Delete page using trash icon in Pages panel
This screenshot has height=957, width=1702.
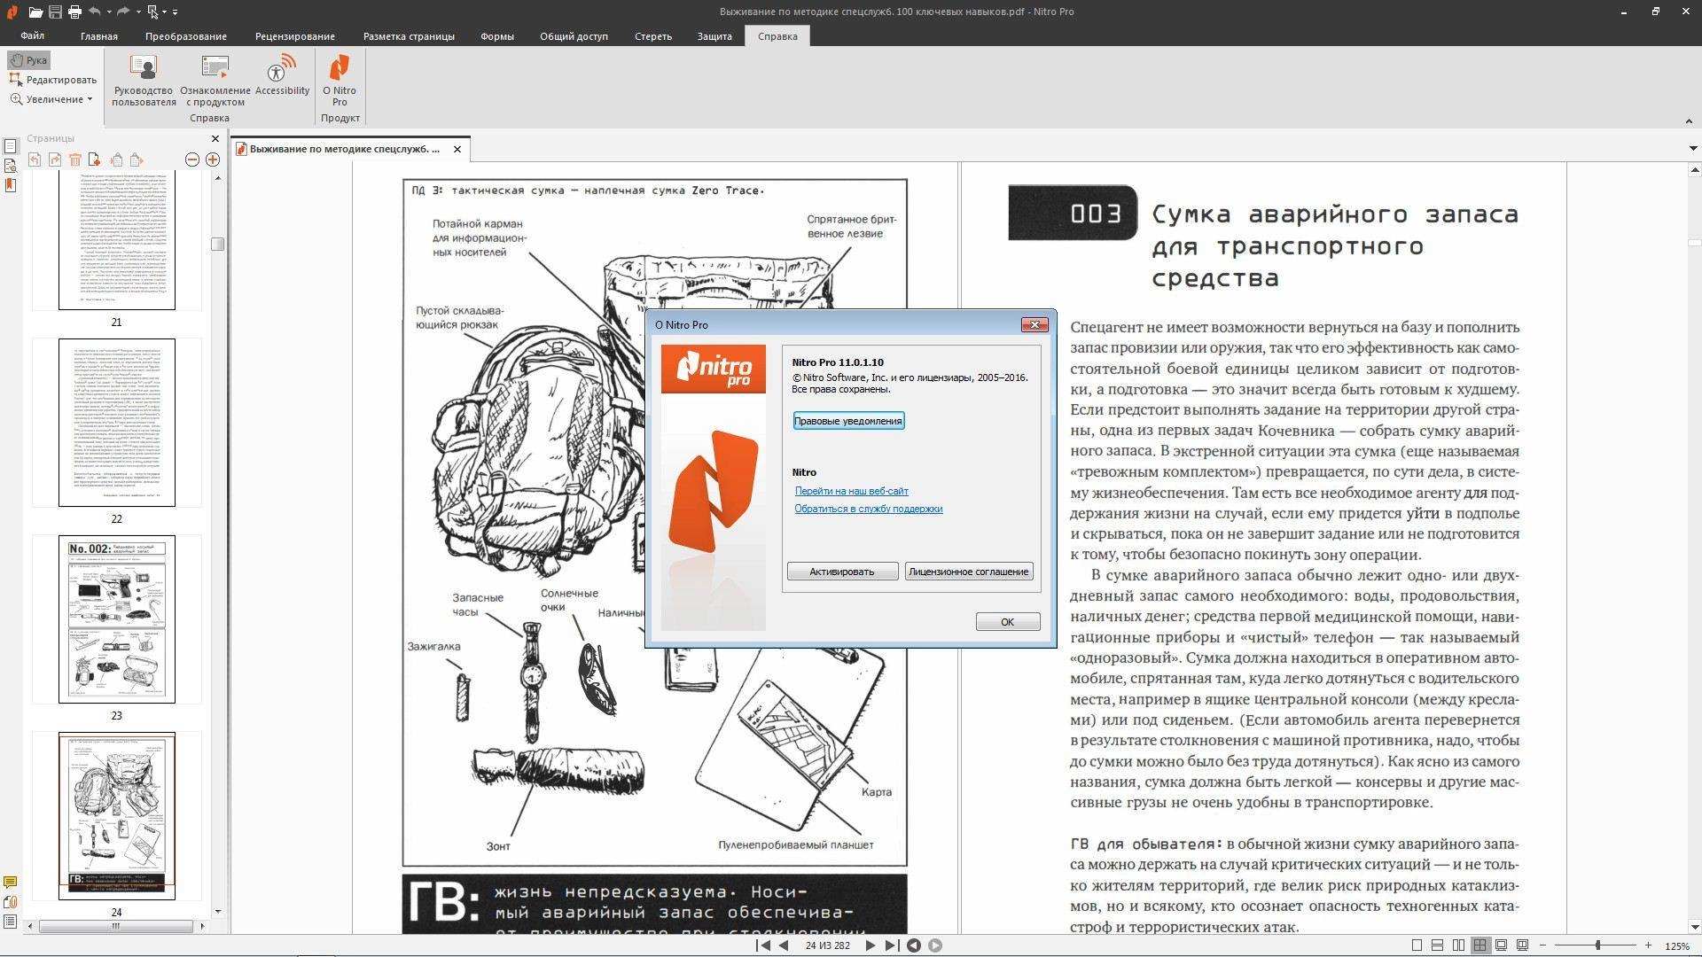[74, 159]
